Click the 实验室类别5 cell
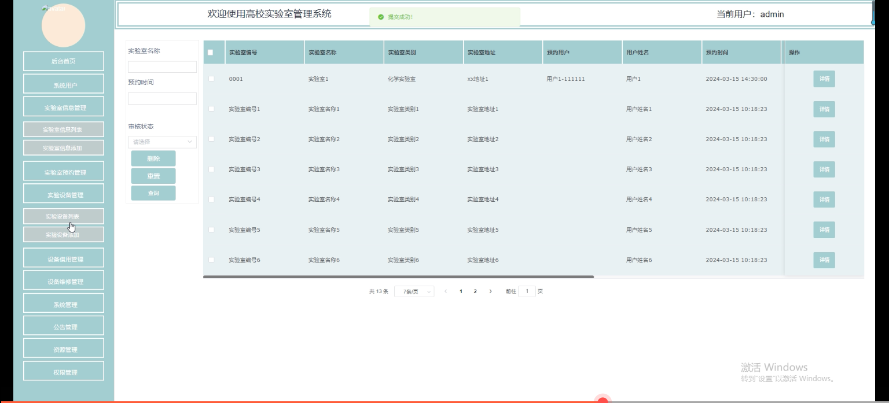889x403 pixels. point(403,230)
